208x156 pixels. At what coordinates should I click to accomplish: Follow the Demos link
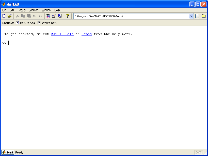coord(87,34)
